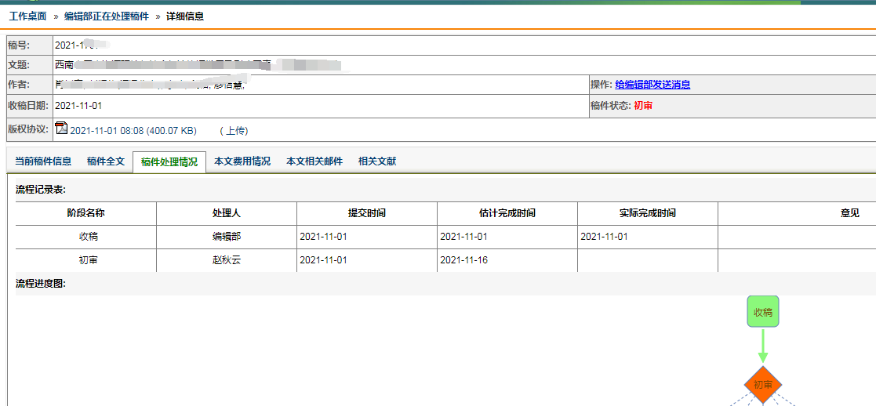Select the 稿件处理情况 tab
Viewport: 876px width, 406px height.
[x=169, y=162]
